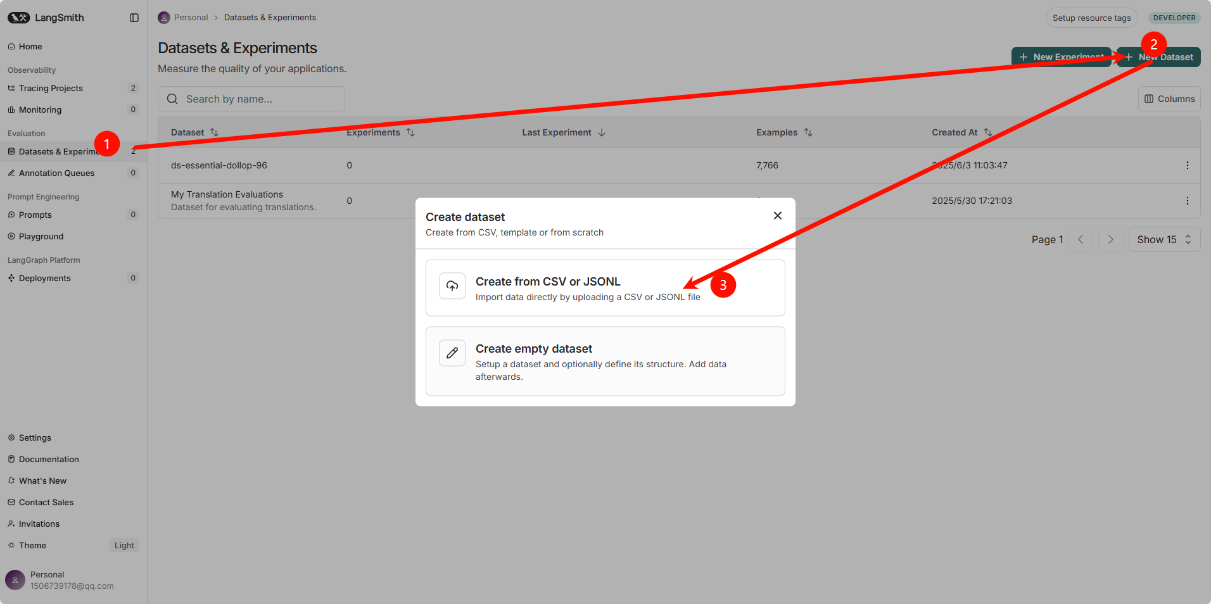Click the New Experiment button
The image size is (1211, 604).
point(1061,57)
